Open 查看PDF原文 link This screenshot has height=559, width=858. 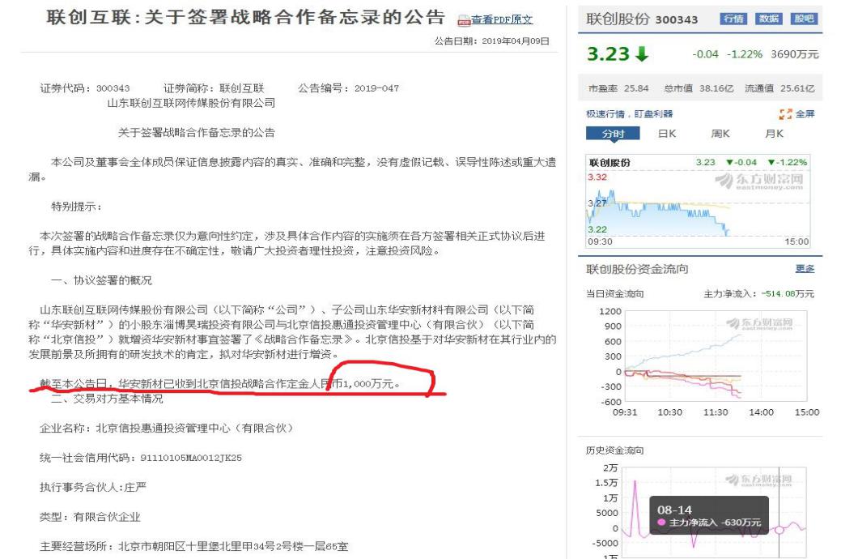(502, 19)
